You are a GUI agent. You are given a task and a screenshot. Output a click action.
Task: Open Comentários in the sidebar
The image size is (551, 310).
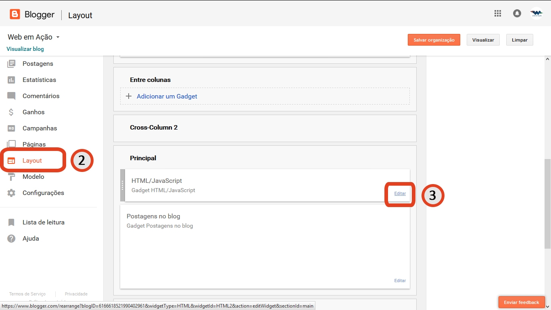[x=41, y=96]
